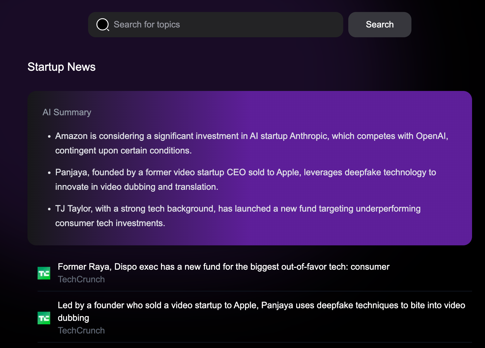Click TechCrunch logo beside Former Raya article
The width and height of the screenshot is (485, 348).
tap(44, 273)
